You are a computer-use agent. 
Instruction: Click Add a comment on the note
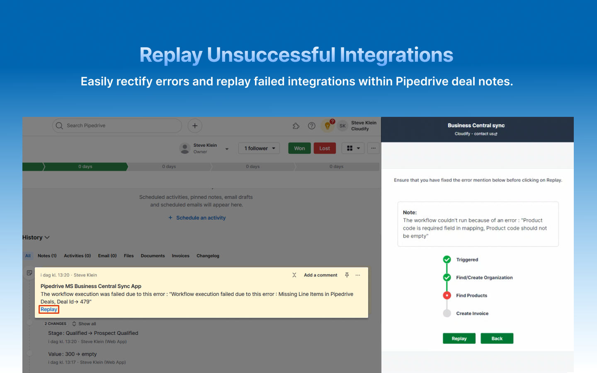tap(320, 275)
